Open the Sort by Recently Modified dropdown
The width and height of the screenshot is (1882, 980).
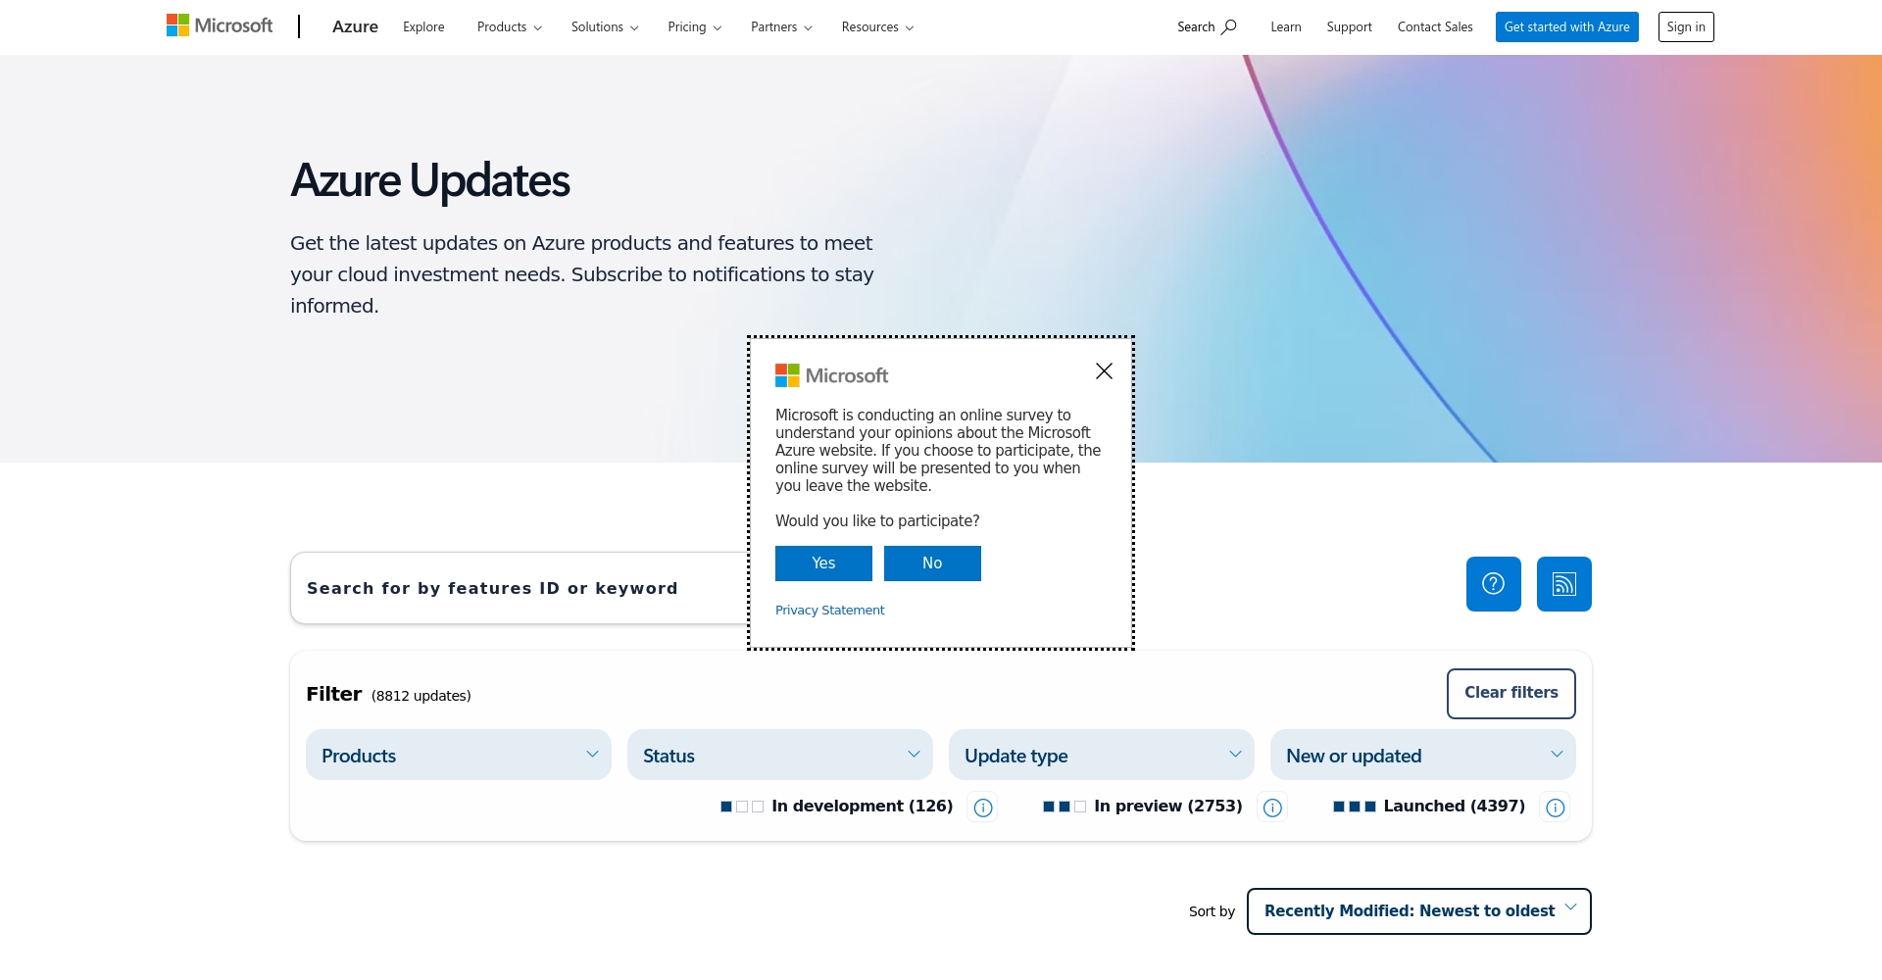coord(1419,911)
